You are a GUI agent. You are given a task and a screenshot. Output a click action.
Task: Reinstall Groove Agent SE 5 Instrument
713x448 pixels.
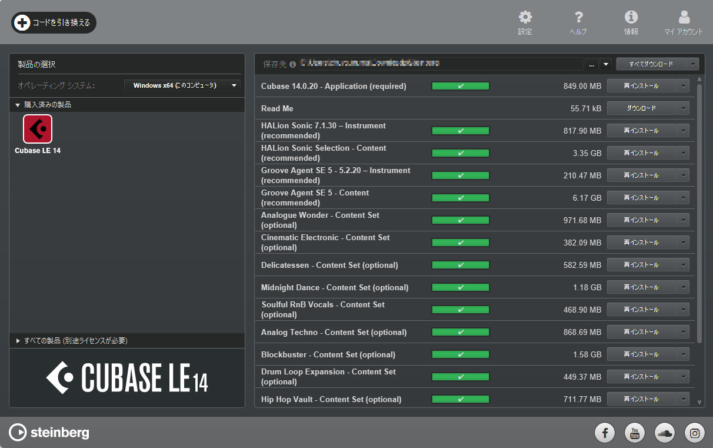(642, 175)
